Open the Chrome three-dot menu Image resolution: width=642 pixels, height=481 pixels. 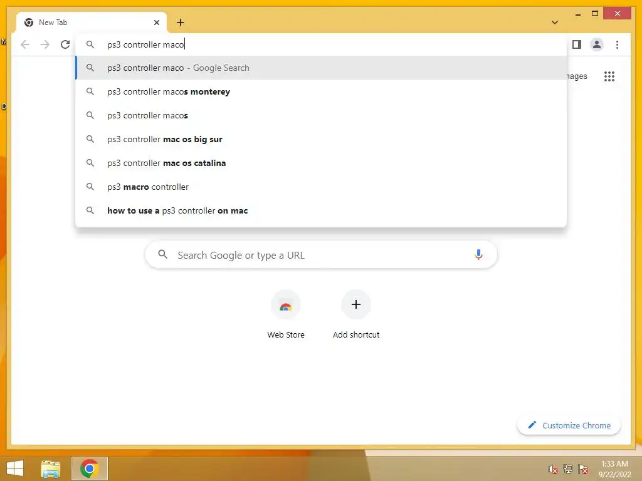pos(617,44)
